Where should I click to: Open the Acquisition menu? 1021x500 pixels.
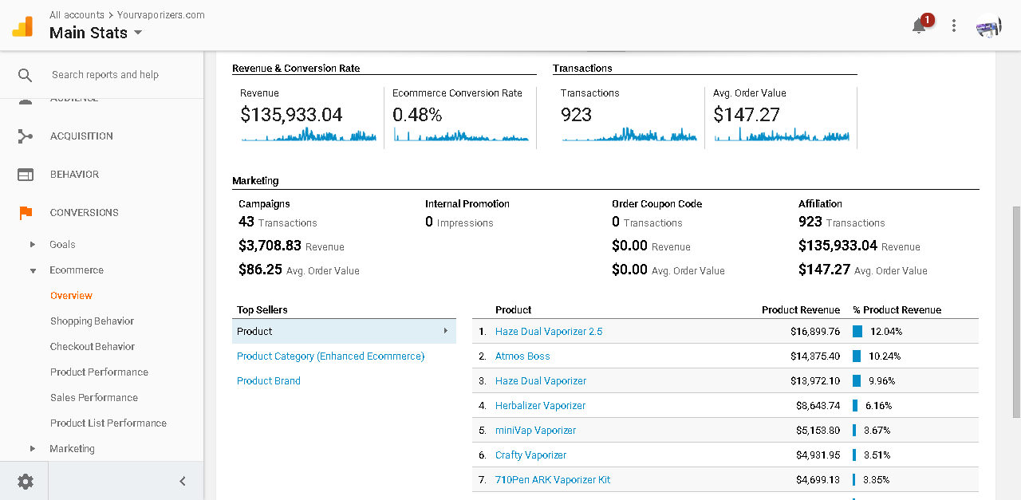[81, 136]
